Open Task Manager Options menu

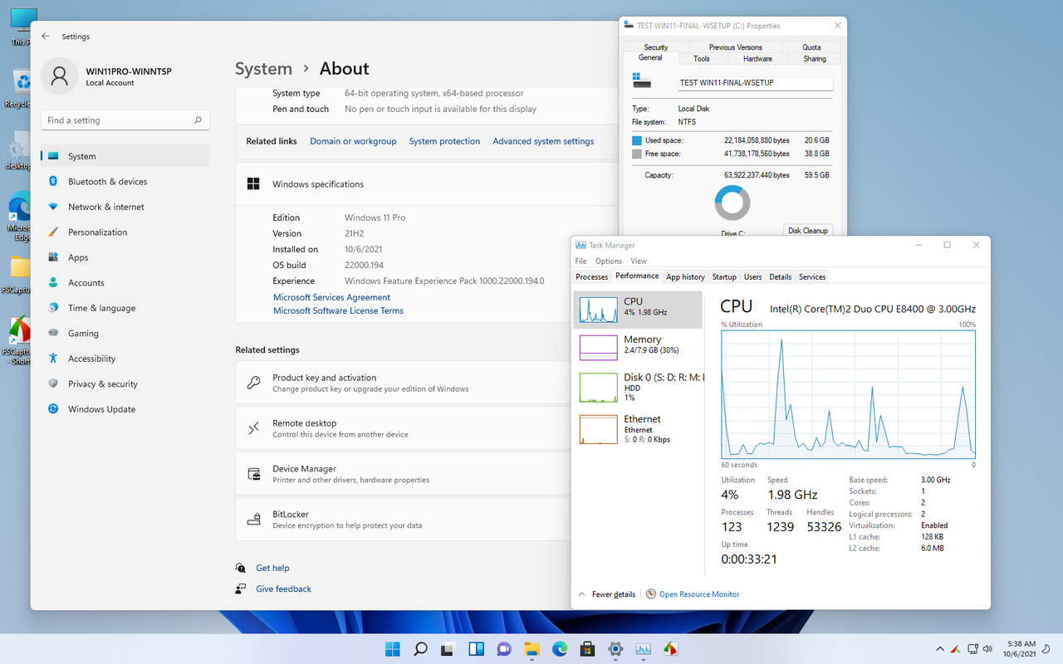pyautogui.click(x=608, y=261)
